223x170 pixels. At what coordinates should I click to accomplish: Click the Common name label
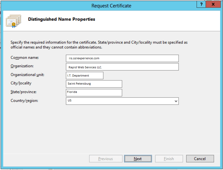[x=25, y=58]
